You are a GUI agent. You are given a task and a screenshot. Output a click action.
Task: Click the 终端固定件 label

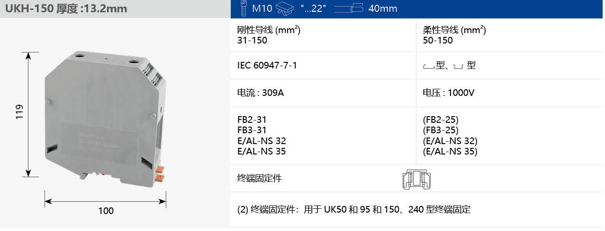click(x=259, y=178)
